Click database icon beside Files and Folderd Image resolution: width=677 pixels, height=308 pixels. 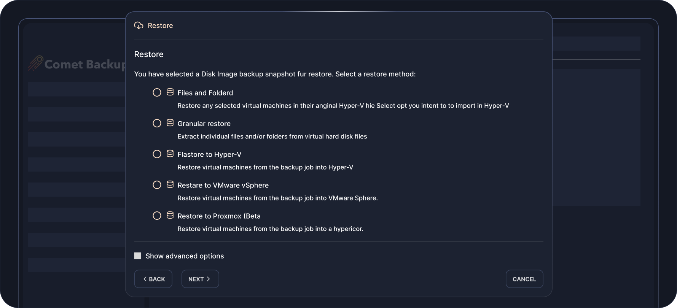[170, 92]
